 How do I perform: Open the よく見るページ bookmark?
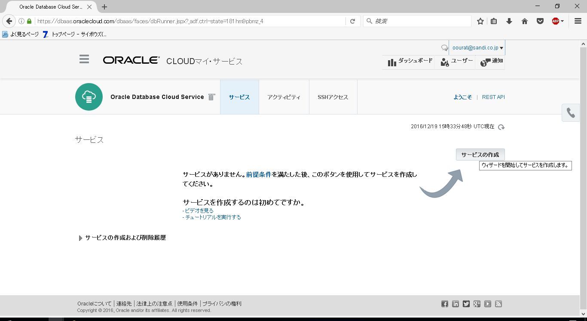coord(20,34)
